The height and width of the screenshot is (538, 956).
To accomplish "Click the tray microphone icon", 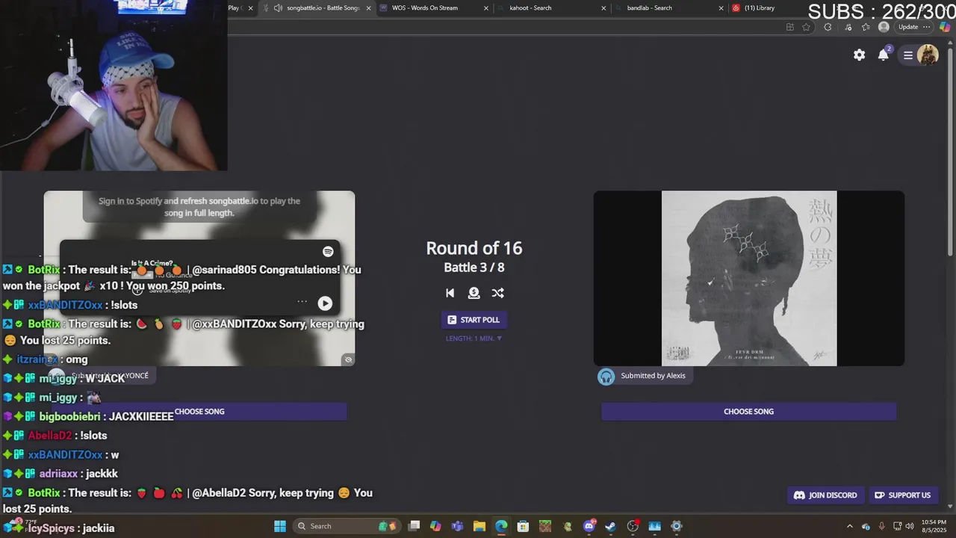I will tap(882, 526).
